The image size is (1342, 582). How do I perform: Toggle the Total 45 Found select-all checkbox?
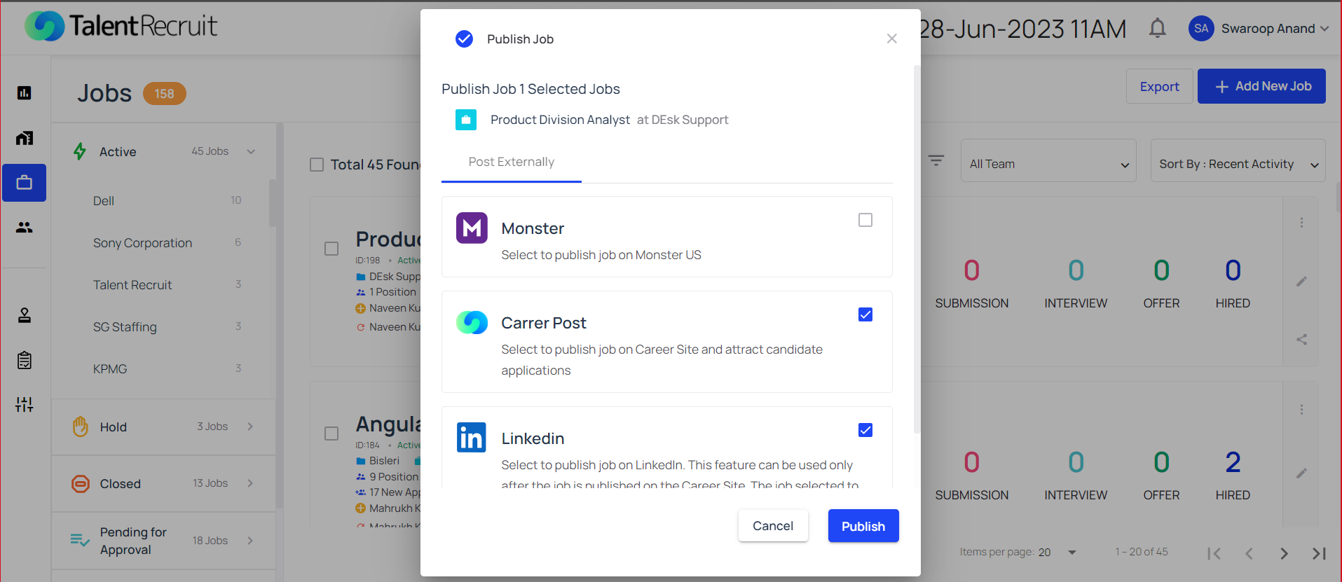[x=317, y=165]
